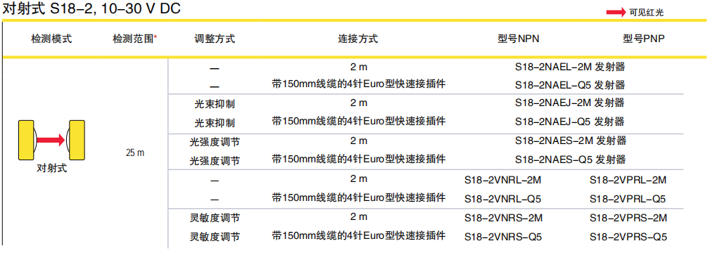Select model S18-2NAEJ-Q5 发射器

click(x=570, y=122)
